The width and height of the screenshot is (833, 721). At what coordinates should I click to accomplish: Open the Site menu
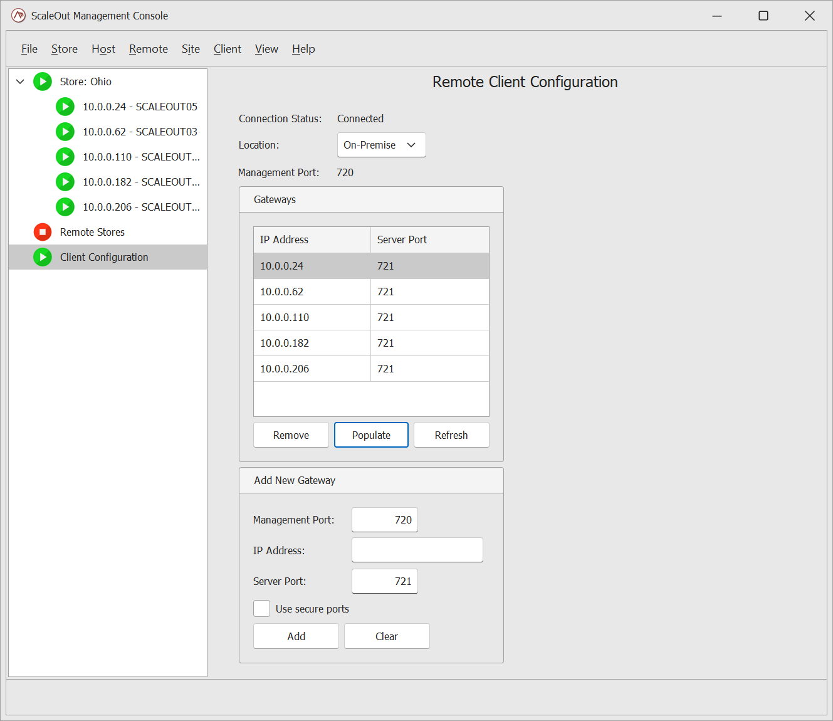click(191, 49)
